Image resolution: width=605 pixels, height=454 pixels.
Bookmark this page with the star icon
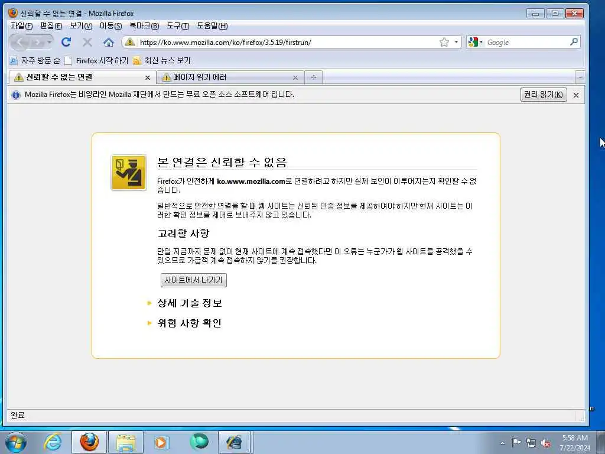[x=444, y=42]
